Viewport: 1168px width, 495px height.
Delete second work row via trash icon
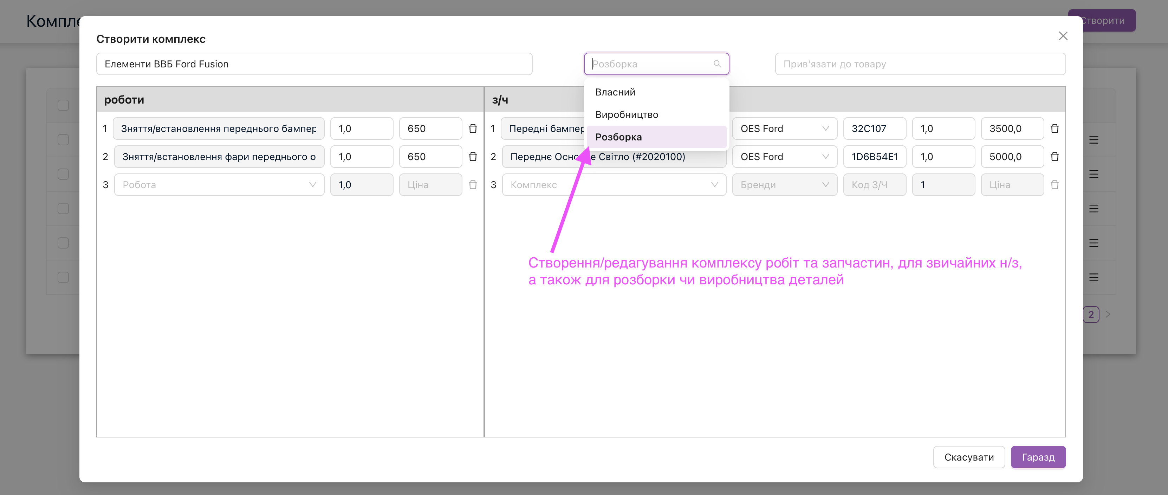[x=473, y=157]
